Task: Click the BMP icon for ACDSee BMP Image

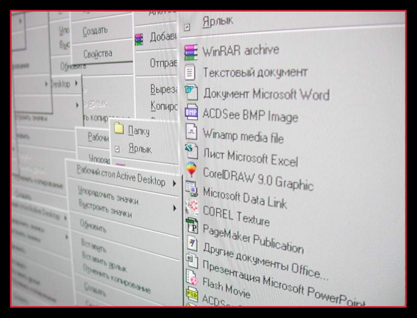Action: point(191,112)
